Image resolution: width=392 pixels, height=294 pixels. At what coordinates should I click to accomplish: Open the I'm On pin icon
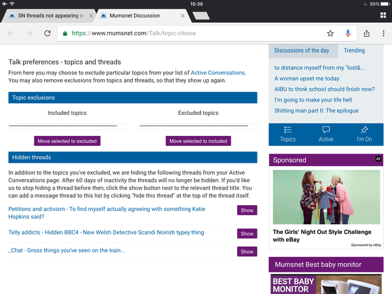364,133
